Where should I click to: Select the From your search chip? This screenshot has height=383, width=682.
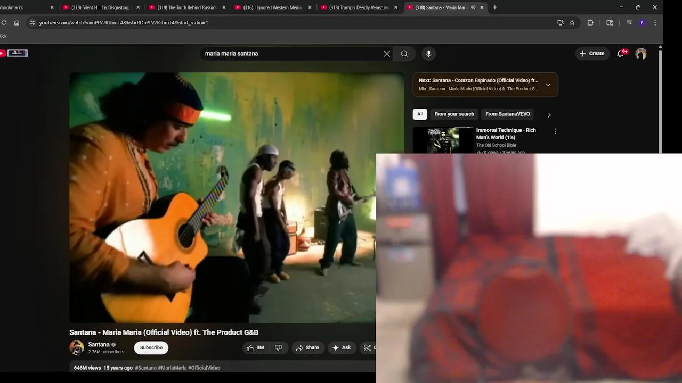click(454, 114)
